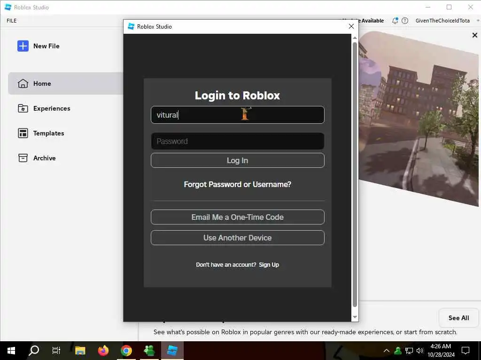Open the Windows Start menu
481x360 pixels.
pos(11,351)
